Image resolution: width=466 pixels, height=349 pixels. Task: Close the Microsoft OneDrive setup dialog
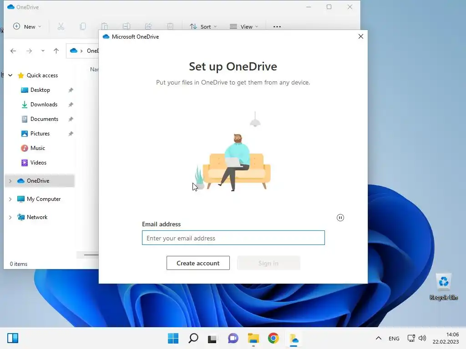(x=361, y=36)
